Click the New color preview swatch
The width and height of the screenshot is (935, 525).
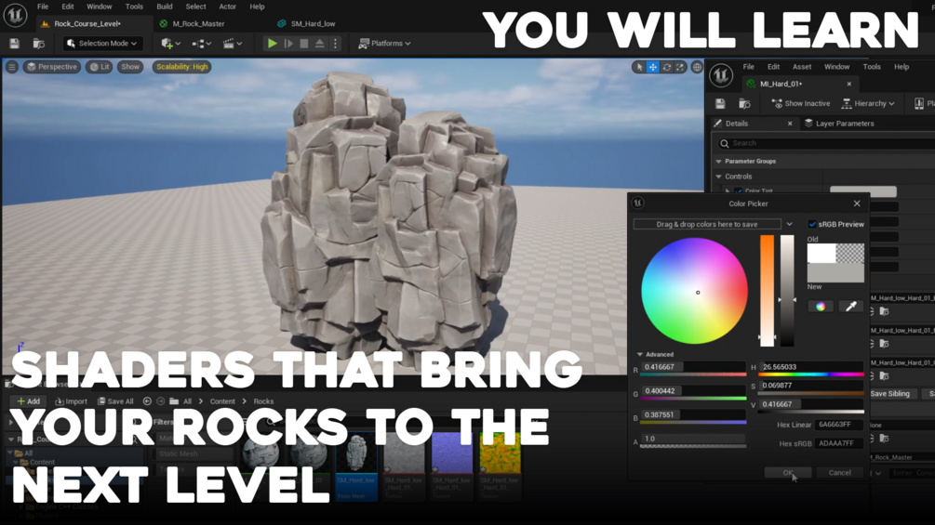point(835,272)
